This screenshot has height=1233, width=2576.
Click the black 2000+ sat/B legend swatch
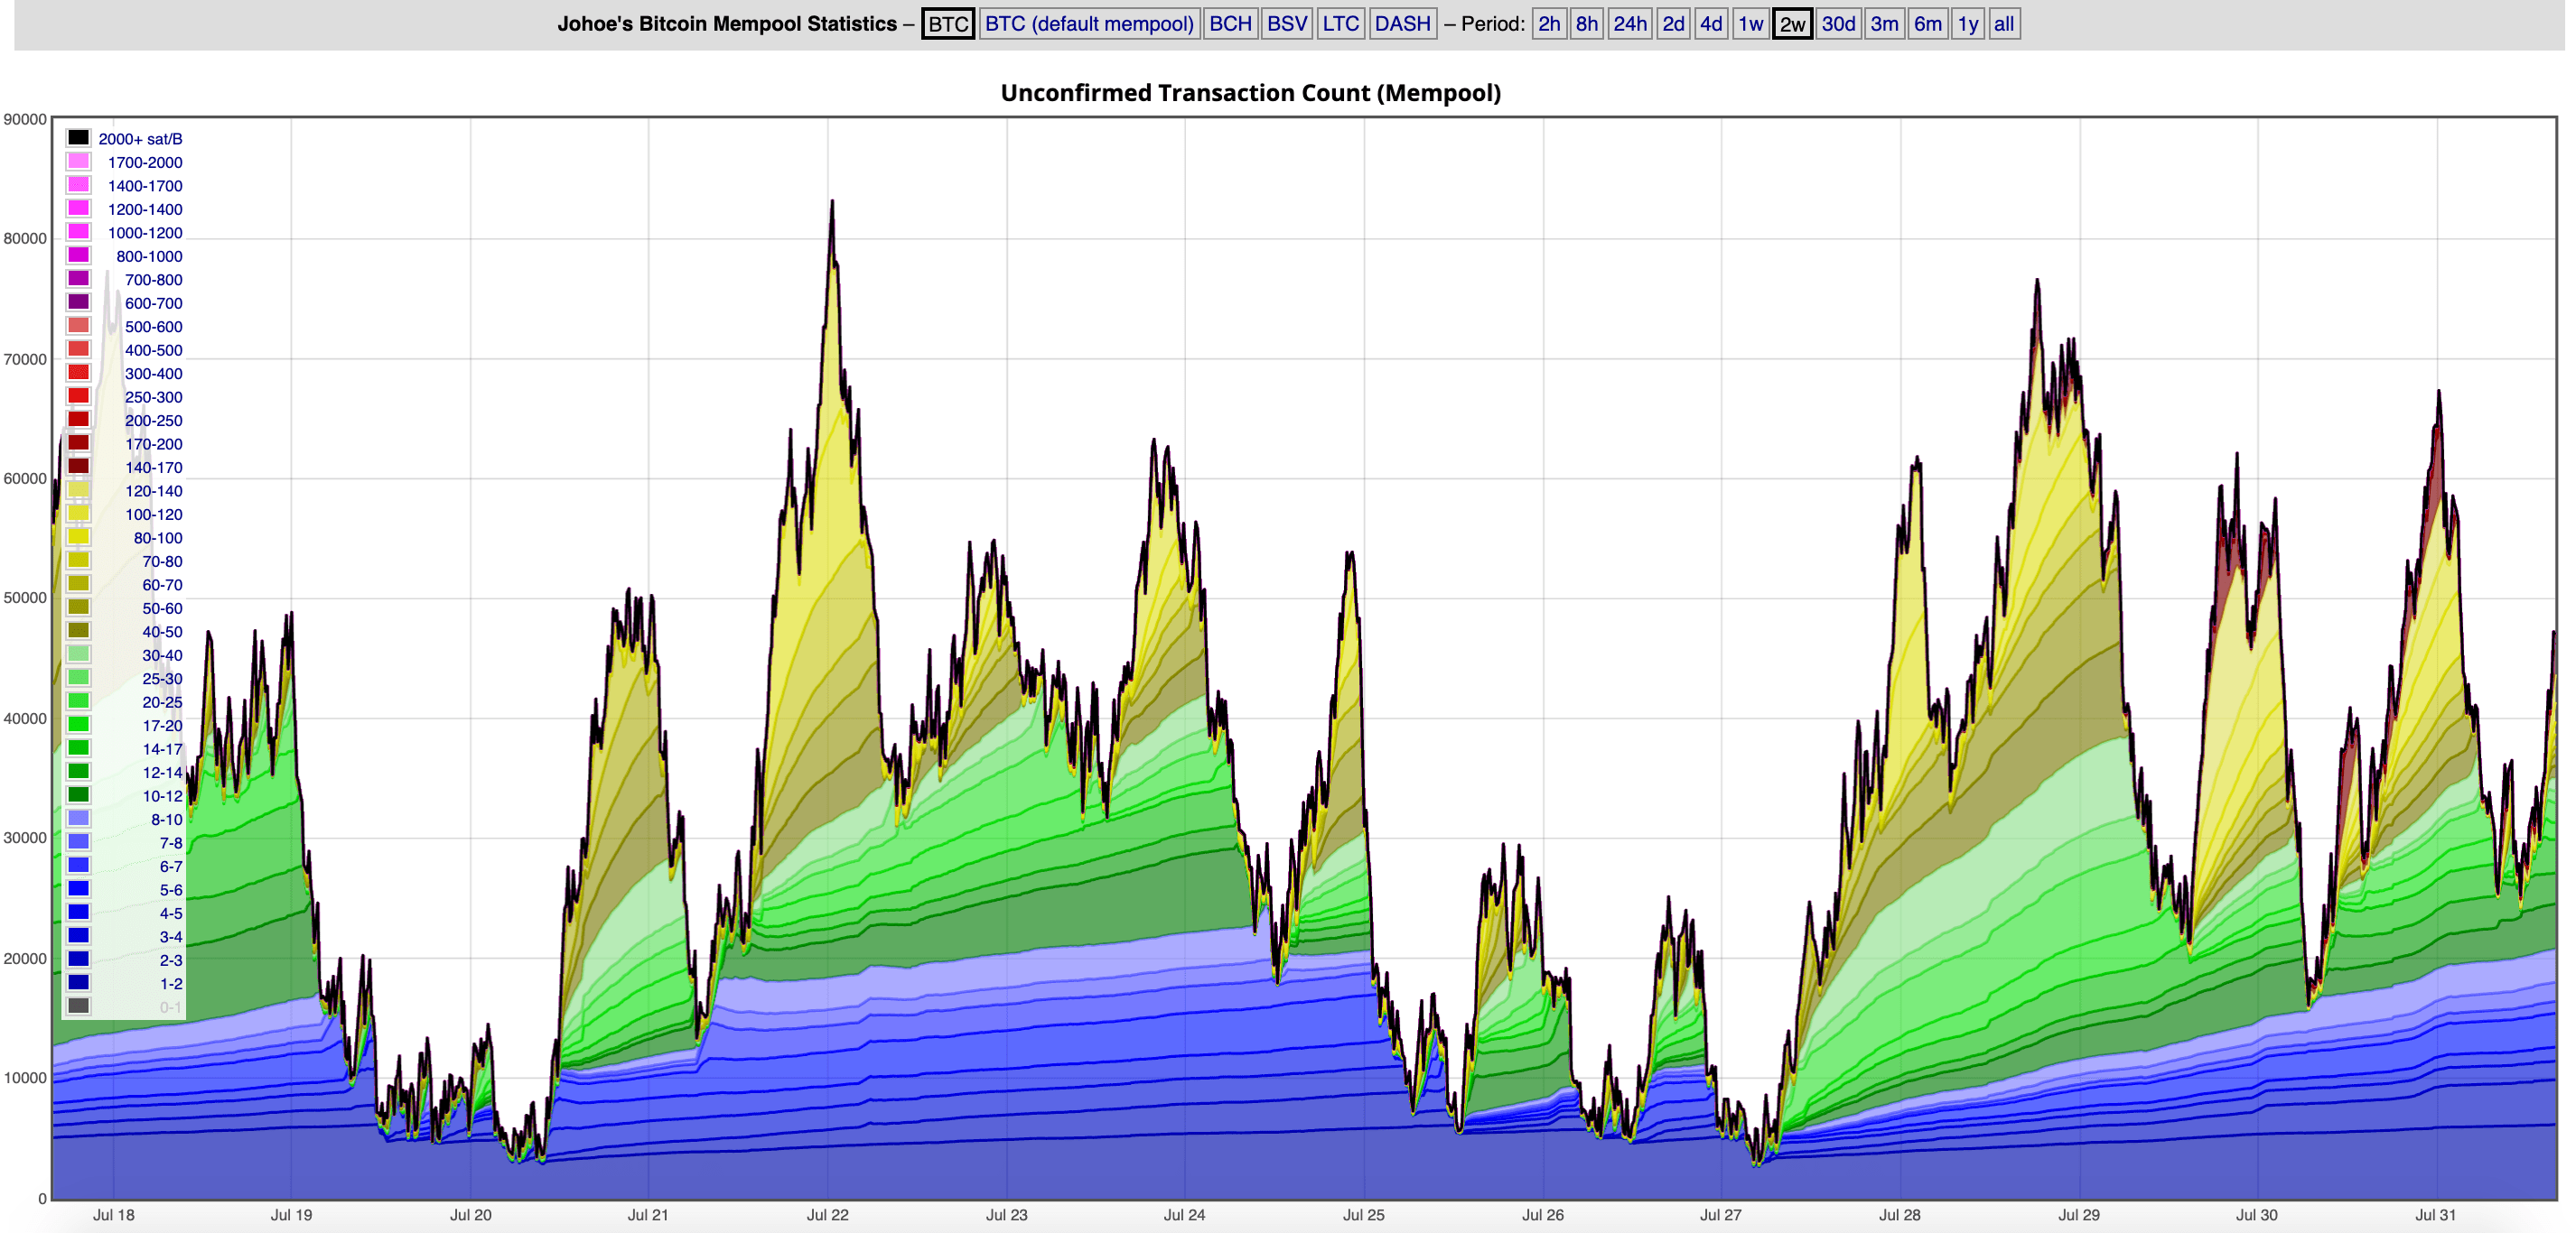pos(78,138)
